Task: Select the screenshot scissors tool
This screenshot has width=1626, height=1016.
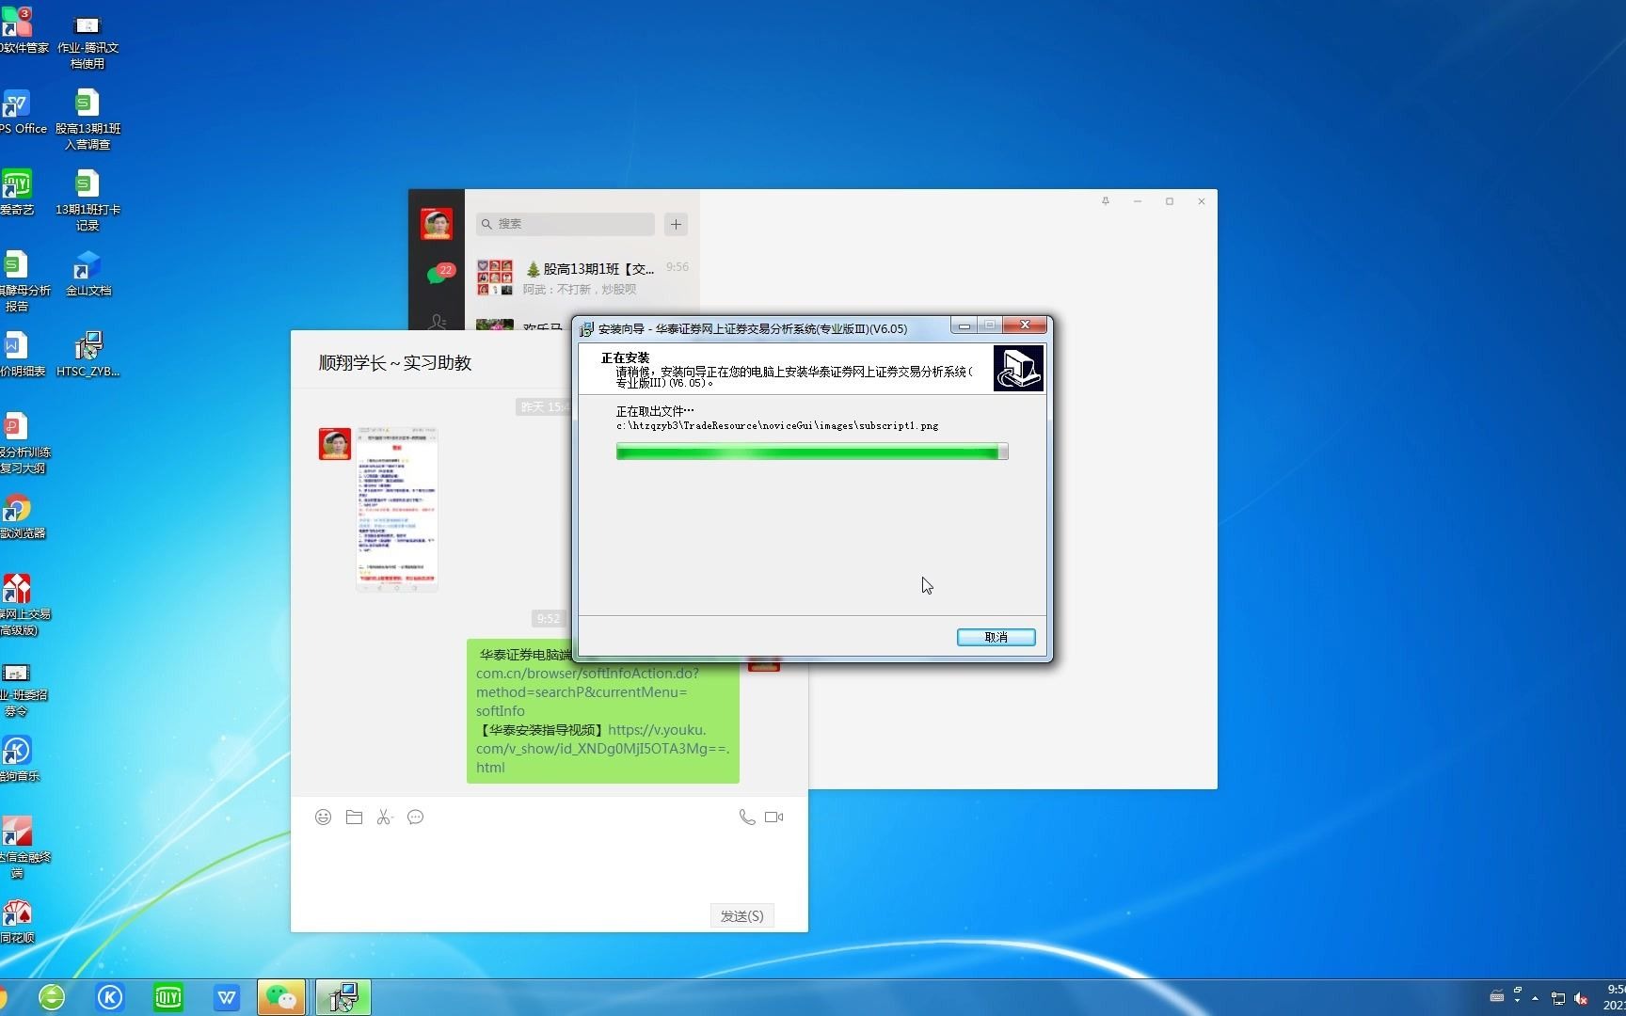Action: pyautogui.click(x=384, y=817)
